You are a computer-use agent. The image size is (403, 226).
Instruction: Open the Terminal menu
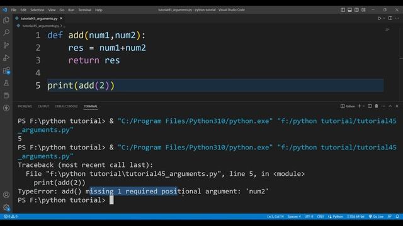(85, 10)
